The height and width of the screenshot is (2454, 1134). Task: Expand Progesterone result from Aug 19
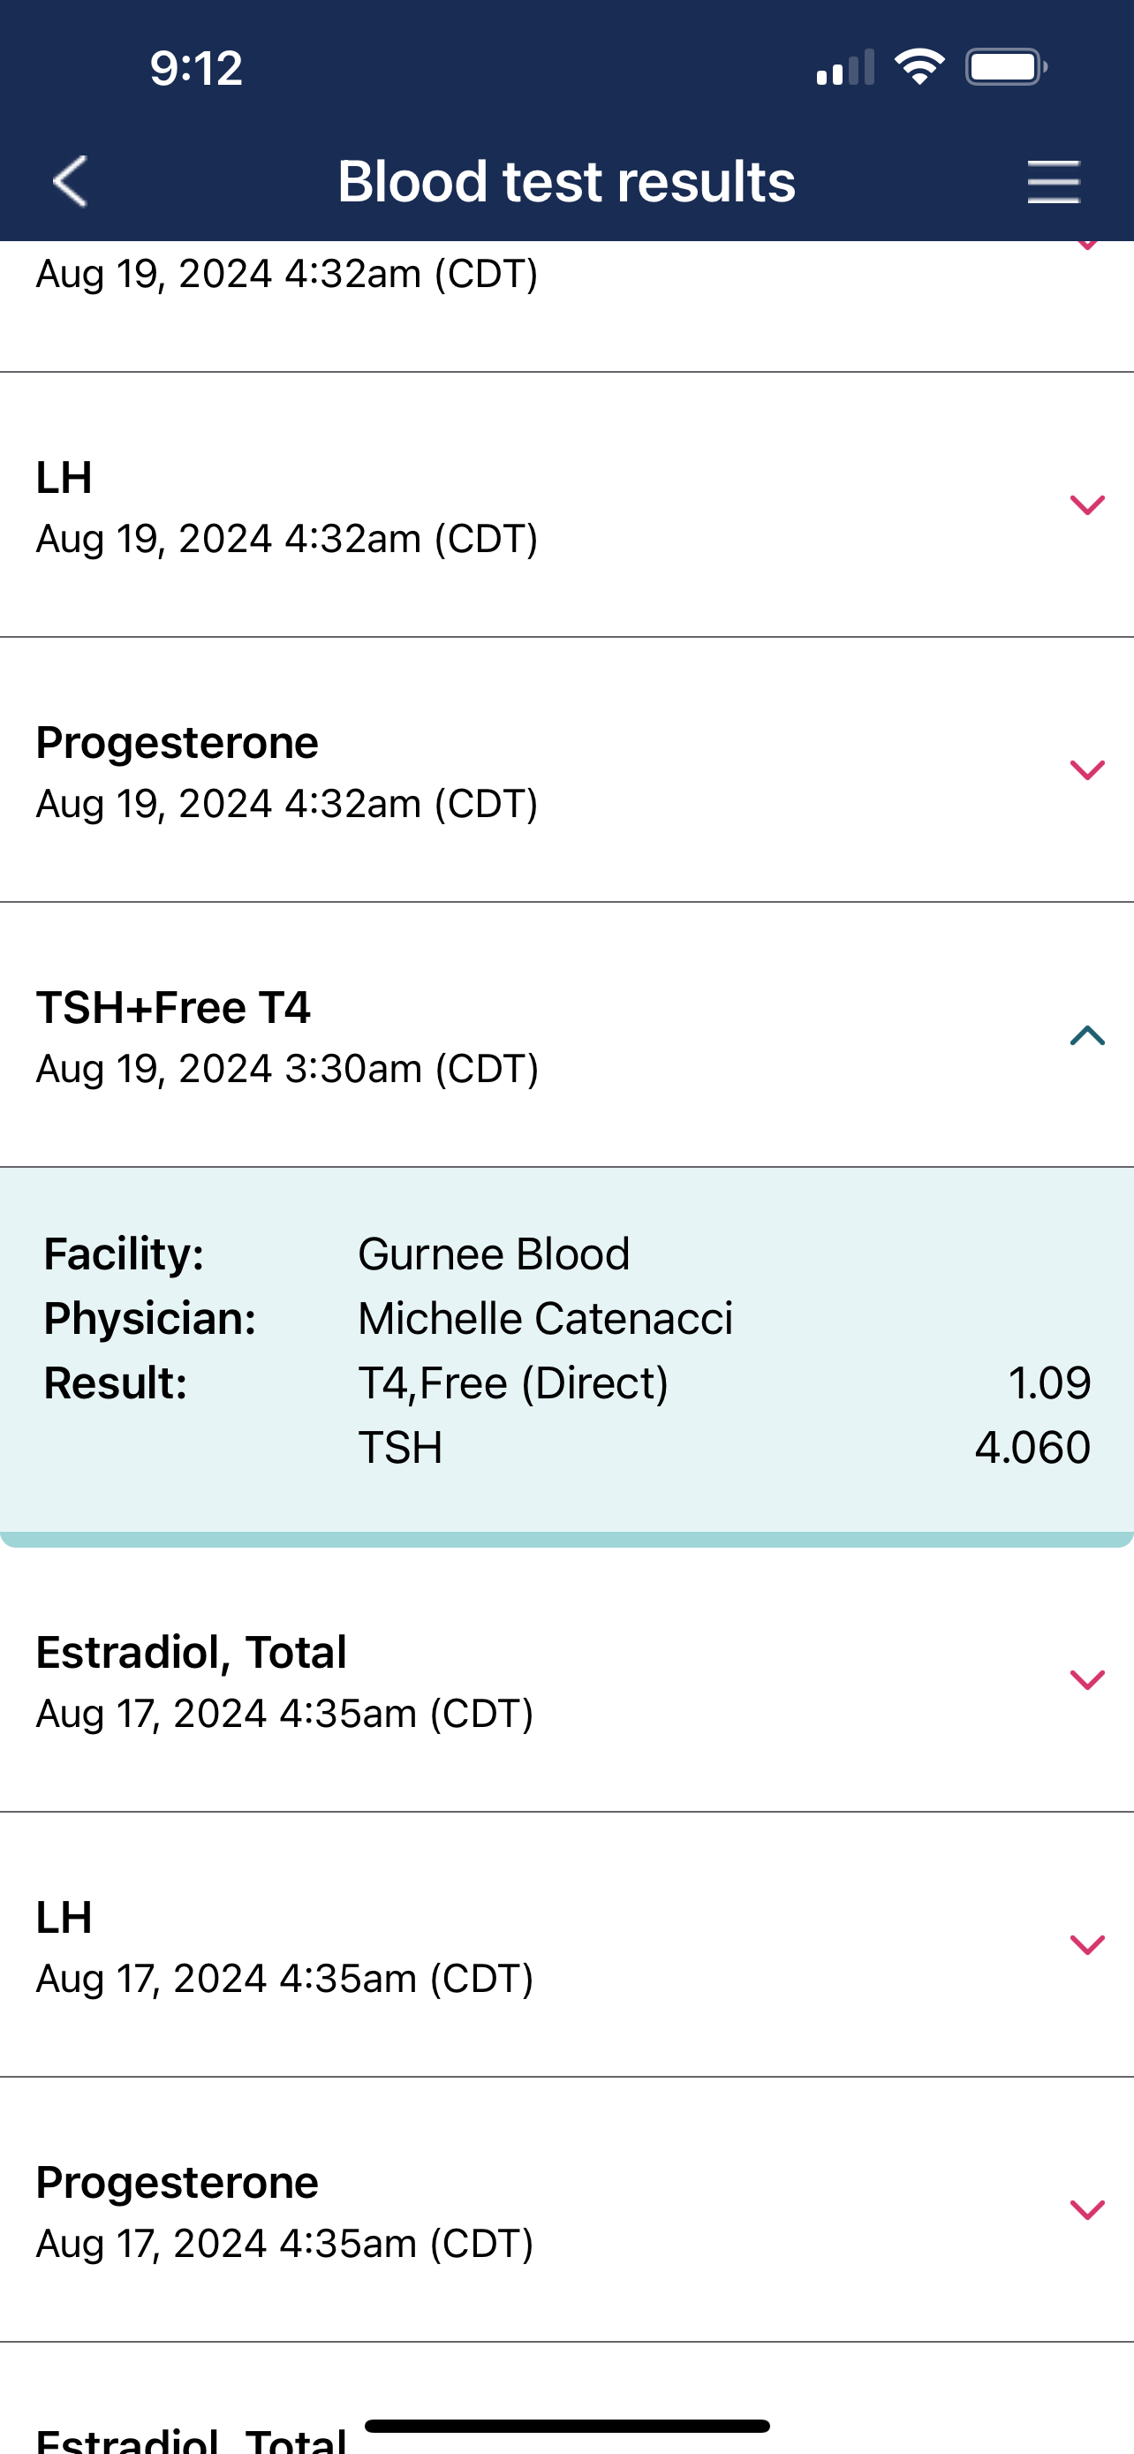(1086, 769)
